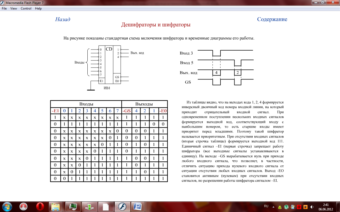Click the 'Выходы' table header
This screenshot has height=212, width=340.
[144, 104]
